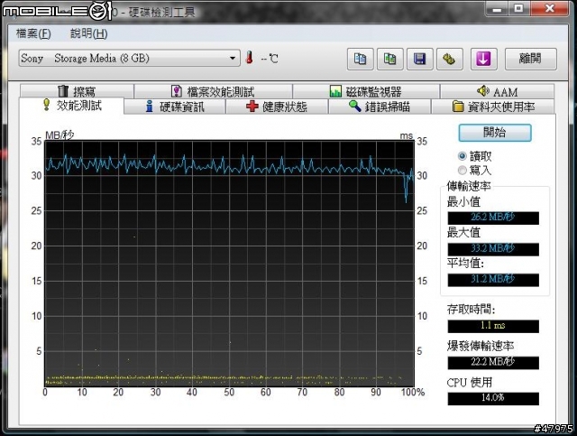Click the magnifier icon on 錯誤掃瞄 tab
This screenshot has height=436, width=577.
point(354,107)
